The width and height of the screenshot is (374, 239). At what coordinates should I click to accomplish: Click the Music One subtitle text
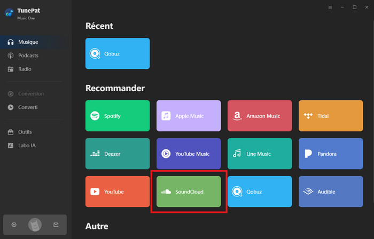[x=26, y=18]
